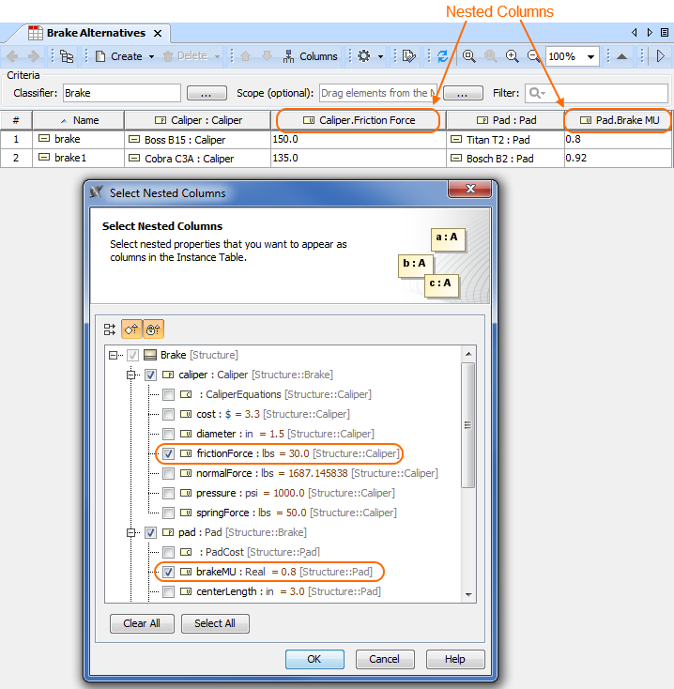The image size is (674, 689).
Task: Check the CaliperEquations checkbox
Action: pyautogui.click(x=168, y=394)
